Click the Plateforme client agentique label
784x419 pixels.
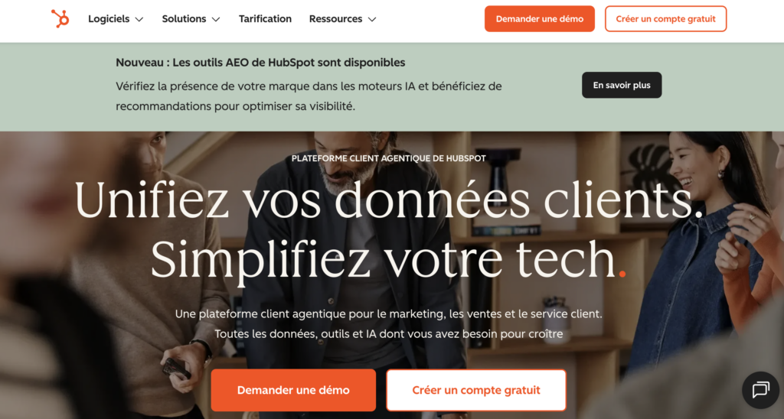click(x=388, y=158)
